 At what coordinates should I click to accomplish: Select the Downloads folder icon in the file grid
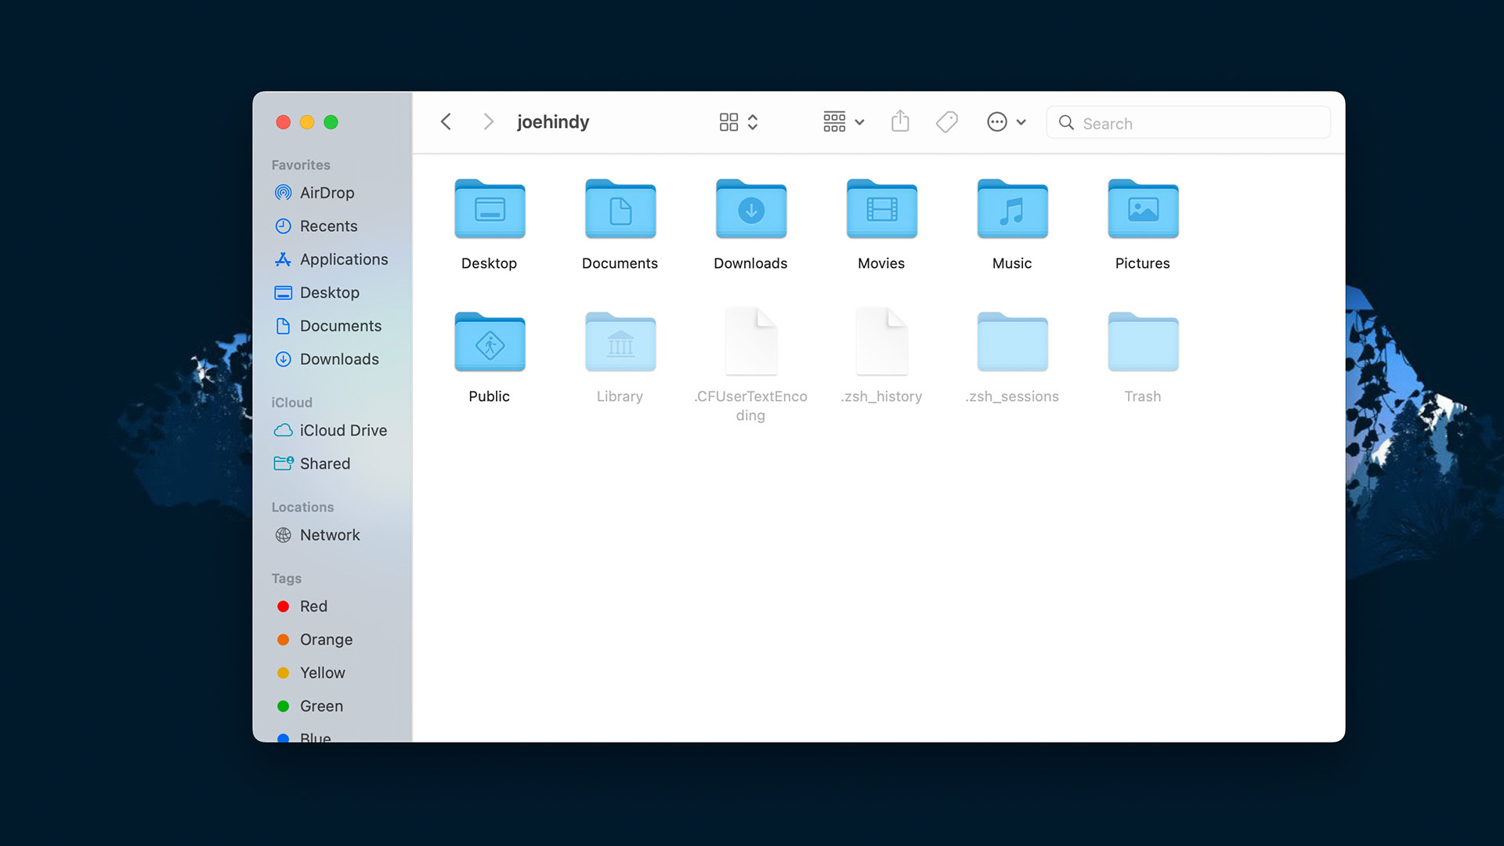(x=750, y=210)
